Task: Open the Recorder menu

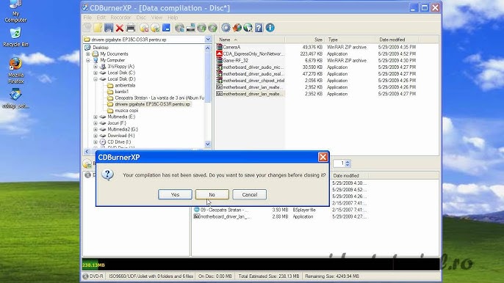Action: (120, 18)
